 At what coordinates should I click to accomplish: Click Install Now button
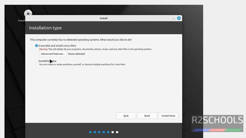click(168, 116)
